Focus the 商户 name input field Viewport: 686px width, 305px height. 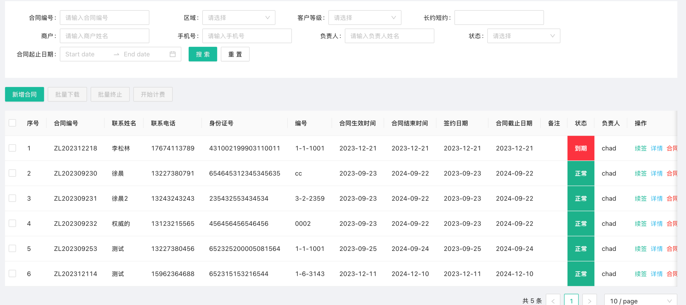[105, 36]
